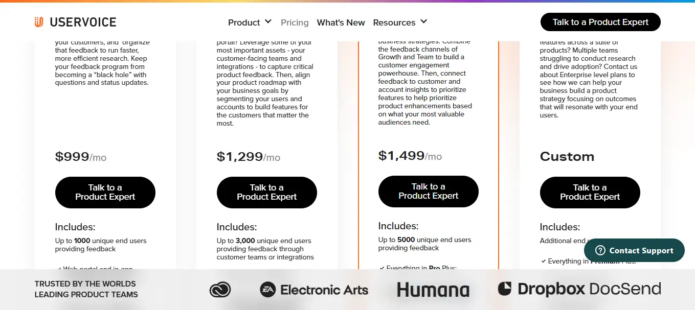Talk to an expert about $1,299 plan
The width and height of the screenshot is (695, 310).
266,192
